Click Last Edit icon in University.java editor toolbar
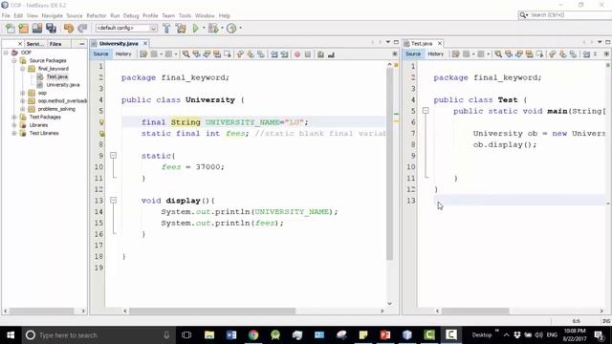This screenshot has height=344, width=612. [x=143, y=54]
